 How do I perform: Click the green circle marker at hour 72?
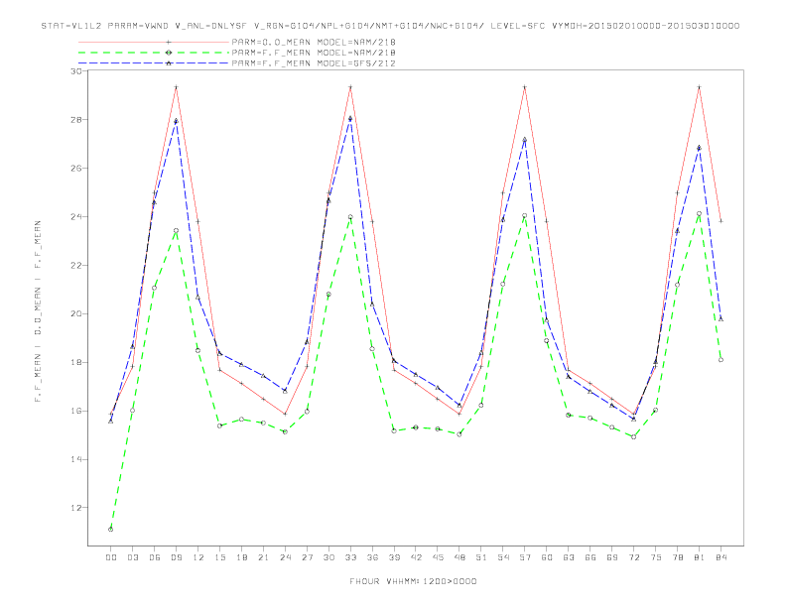[x=633, y=436]
